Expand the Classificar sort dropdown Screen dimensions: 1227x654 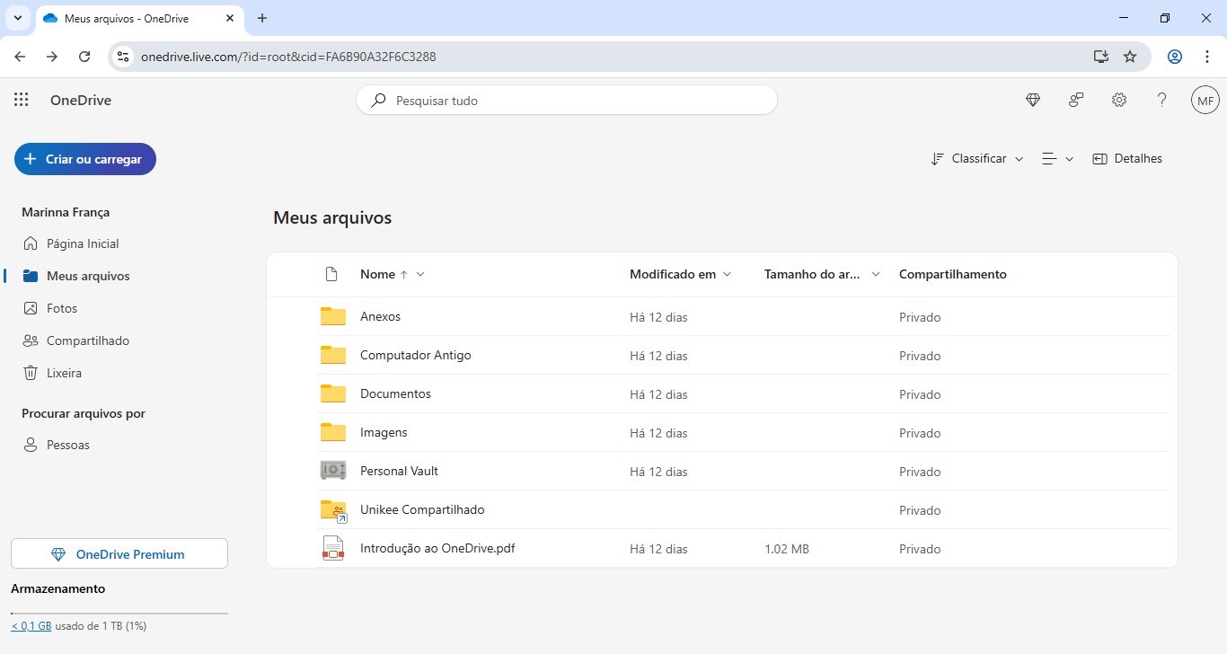pyautogui.click(x=976, y=159)
